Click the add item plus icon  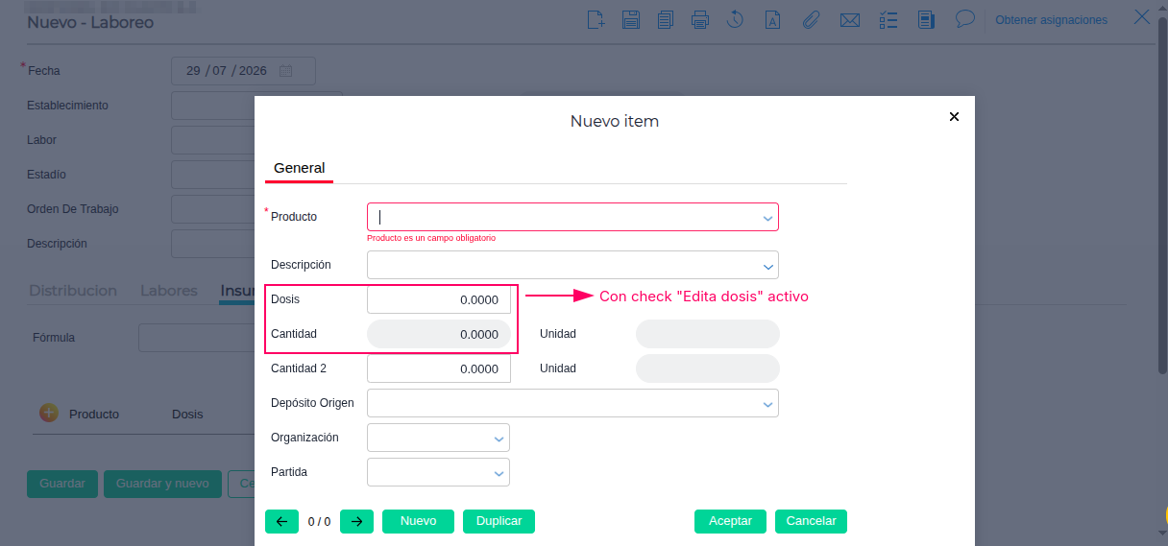[x=49, y=413]
